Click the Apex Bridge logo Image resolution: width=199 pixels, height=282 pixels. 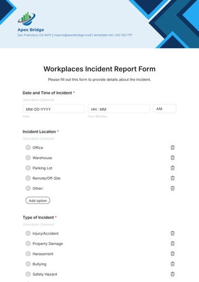click(x=27, y=19)
